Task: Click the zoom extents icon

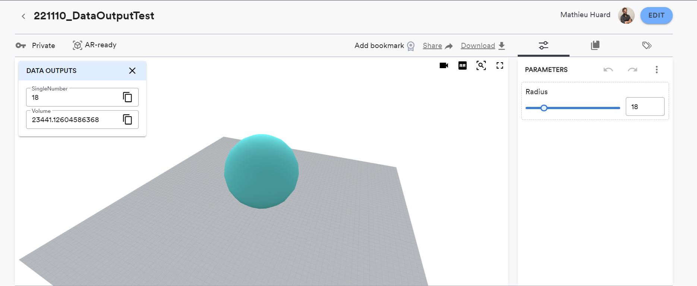Action: tap(481, 66)
